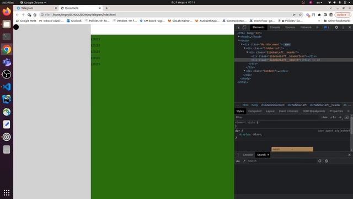Image resolution: width=353 pixels, height=199 pixels.
Task: Open the drawer Console tab
Action: (248, 155)
